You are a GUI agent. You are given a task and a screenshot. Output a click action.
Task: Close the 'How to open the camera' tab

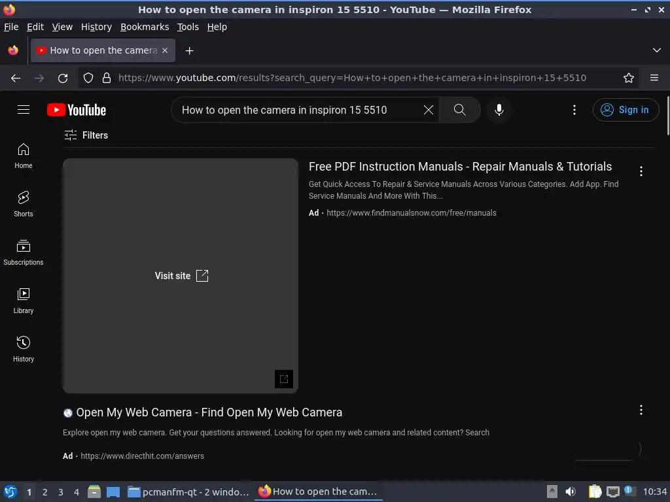click(165, 50)
